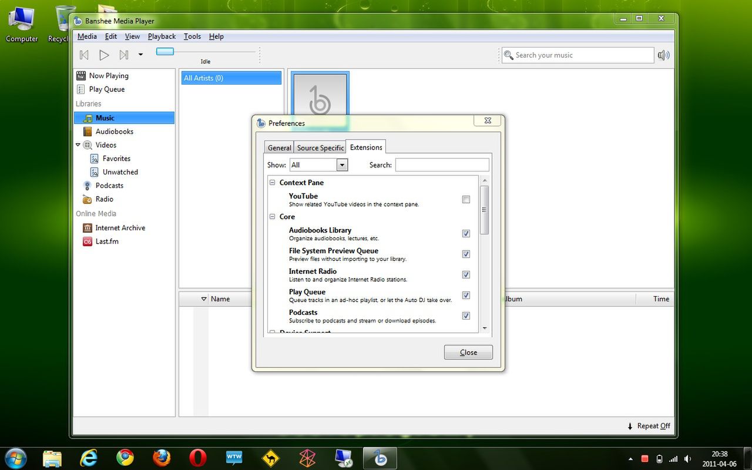Select All Artists (0) entry
The width and height of the screenshot is (752, 470).
[231, 78]
